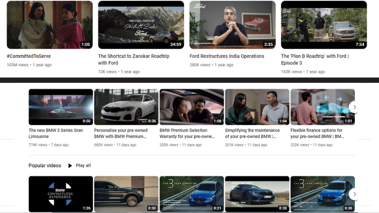This screenshot has width=379, height=213.
Task: Open the dark SUV 0:30 video thumbnail
Action: click(126, 194)
